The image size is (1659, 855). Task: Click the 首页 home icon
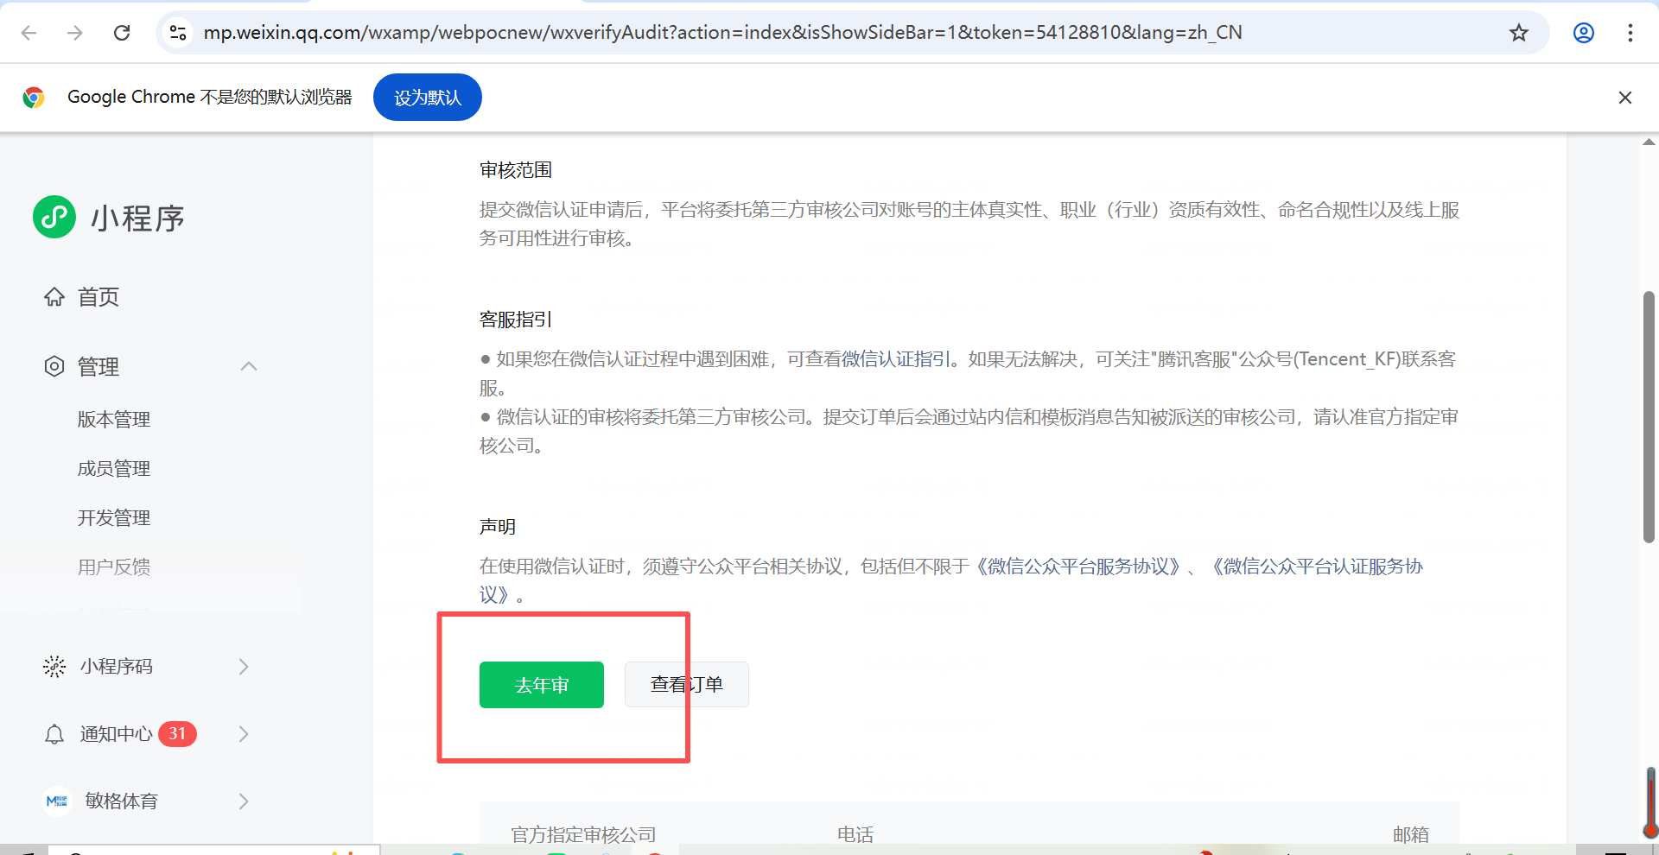[x=54, y=297]
